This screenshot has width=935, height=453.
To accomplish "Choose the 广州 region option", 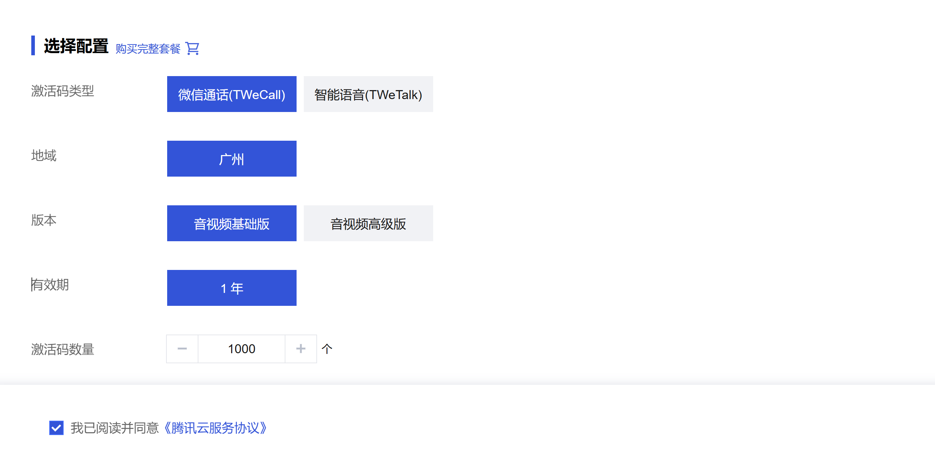I will [x=232, y=159].
